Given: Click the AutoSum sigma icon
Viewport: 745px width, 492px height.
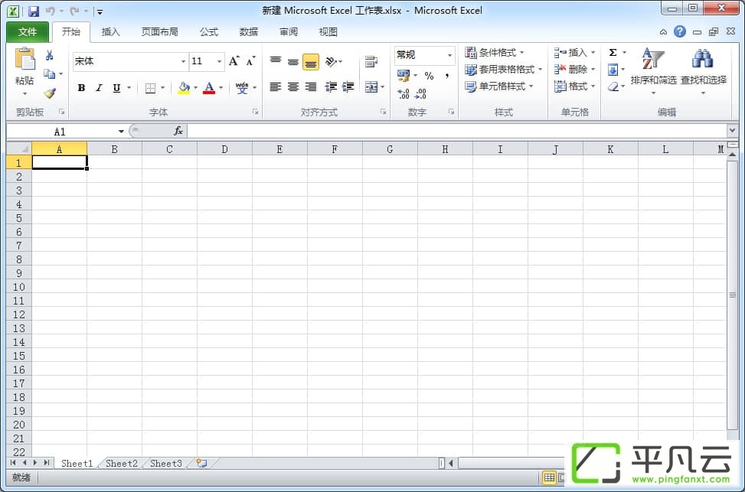Looking at the screenshot, I should tap(613, 52).
